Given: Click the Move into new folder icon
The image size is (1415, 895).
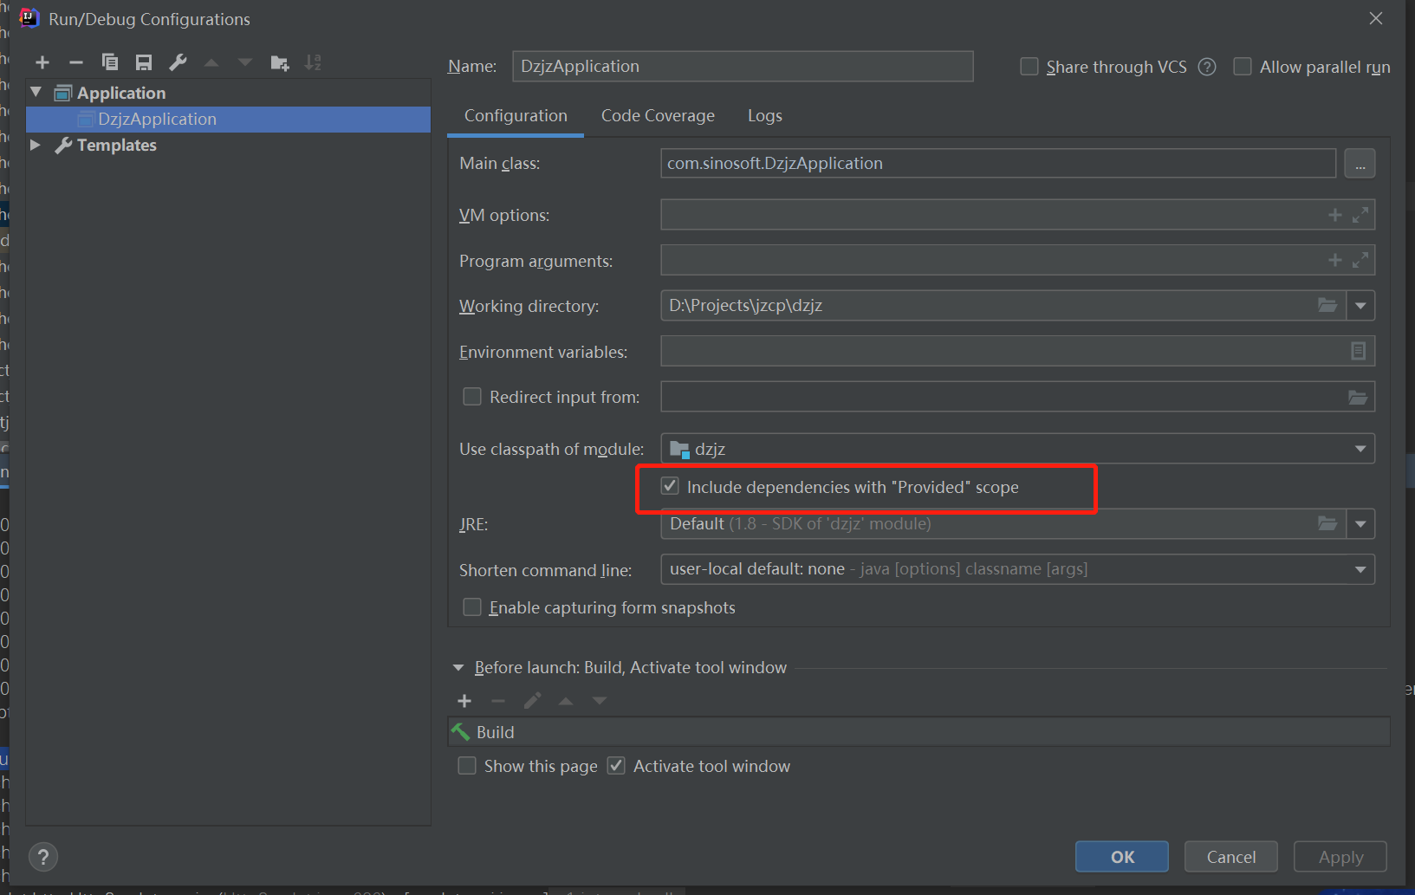Looking at the screenshot, I should pos(279,62).
